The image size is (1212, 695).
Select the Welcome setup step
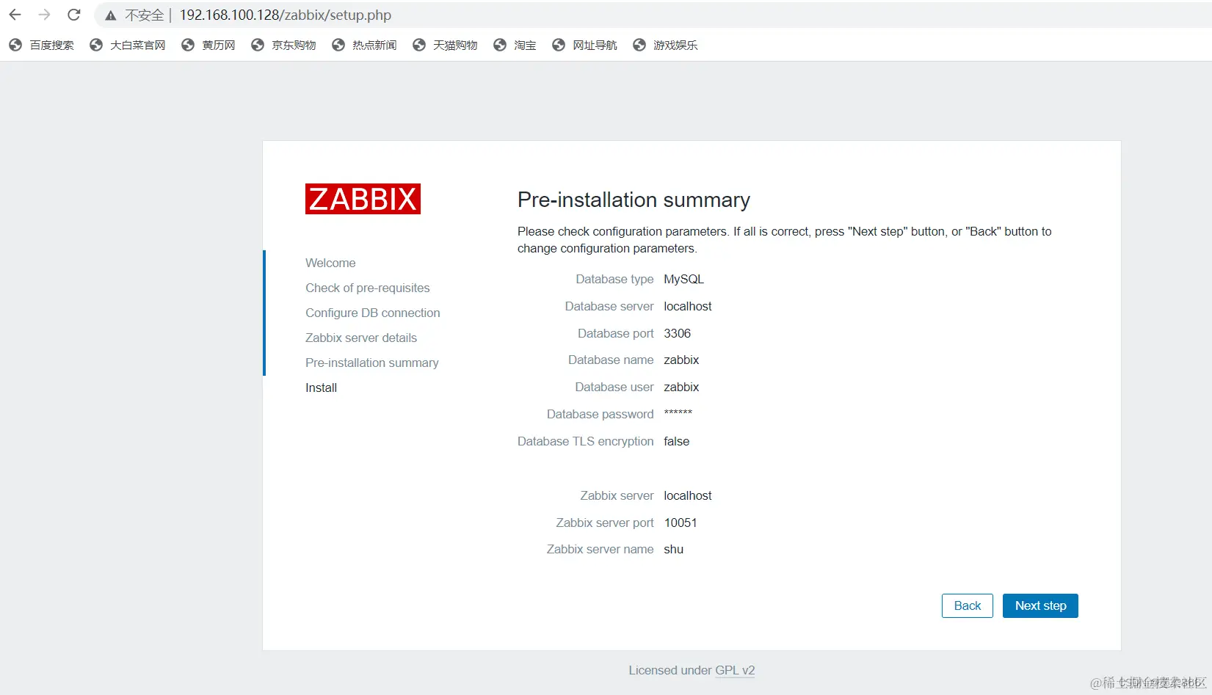[x=330, y=263]
